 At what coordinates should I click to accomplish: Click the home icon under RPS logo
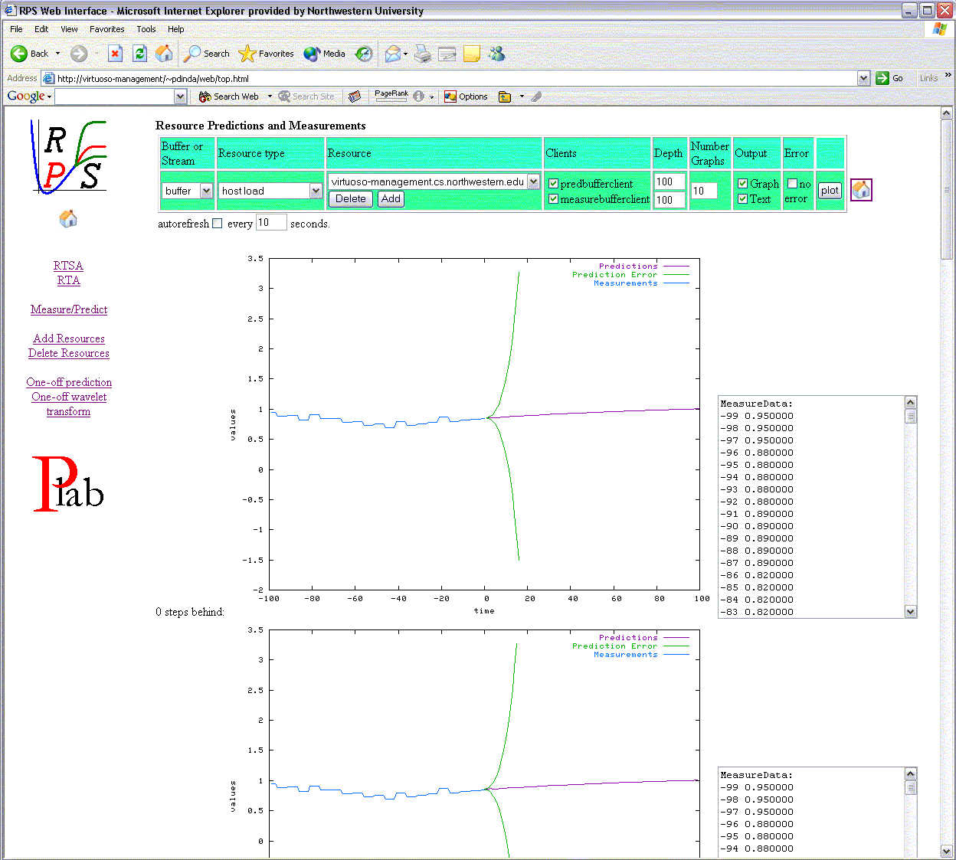68,219
